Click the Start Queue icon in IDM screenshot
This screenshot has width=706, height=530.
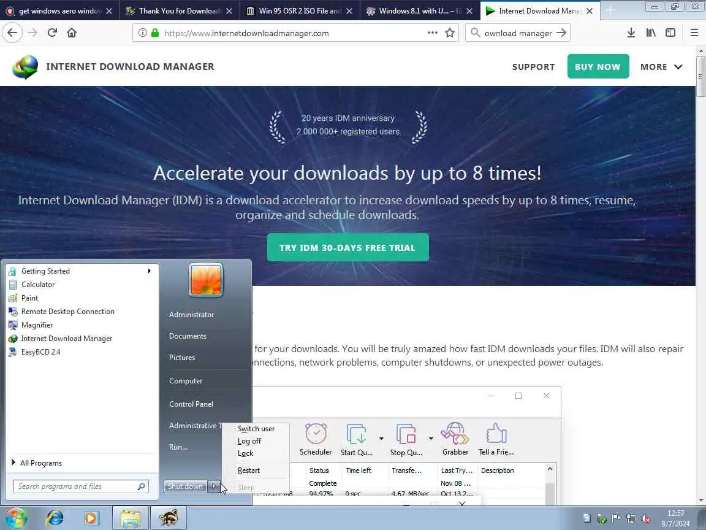(357, 434)
